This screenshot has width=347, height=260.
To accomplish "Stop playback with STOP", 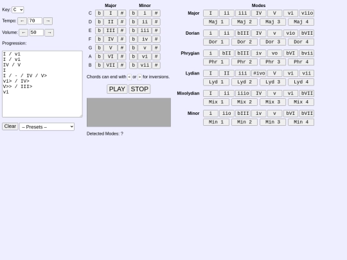I will pos(139,89).
